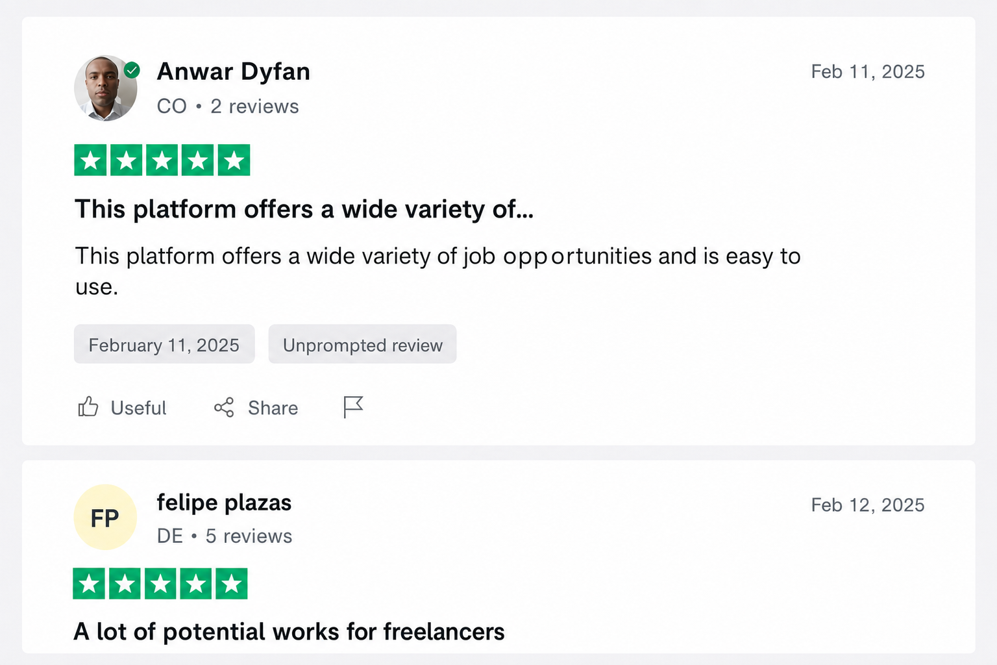Flag Anwar Dyfan's review
This screenshot has width=997, height=665.
click(x=353, y=407)
